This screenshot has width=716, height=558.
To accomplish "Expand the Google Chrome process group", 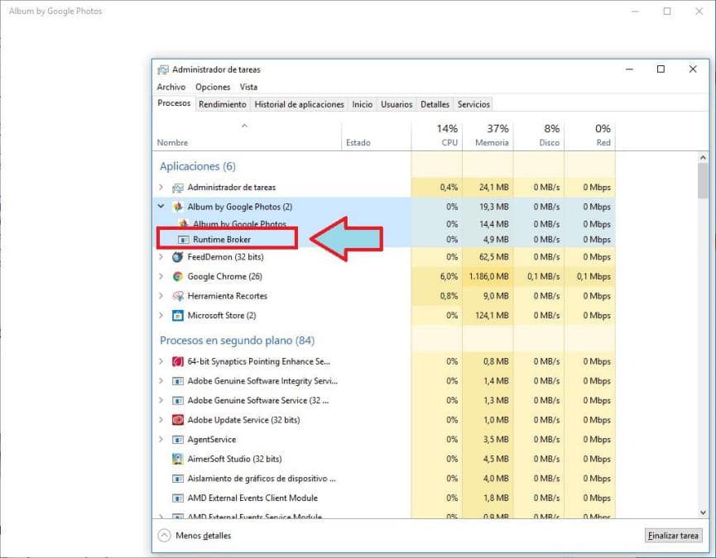I will pos(161,276).
